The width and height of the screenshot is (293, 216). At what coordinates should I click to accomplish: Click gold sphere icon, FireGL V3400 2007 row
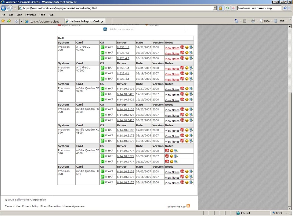tap(187, 53)
